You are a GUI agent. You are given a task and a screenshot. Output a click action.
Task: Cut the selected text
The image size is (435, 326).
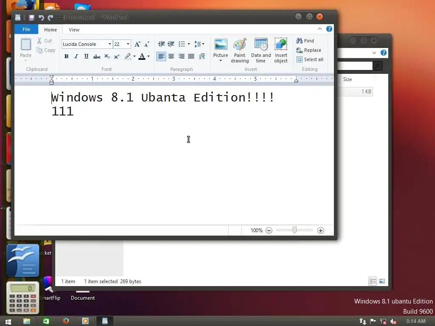[44, 41]
